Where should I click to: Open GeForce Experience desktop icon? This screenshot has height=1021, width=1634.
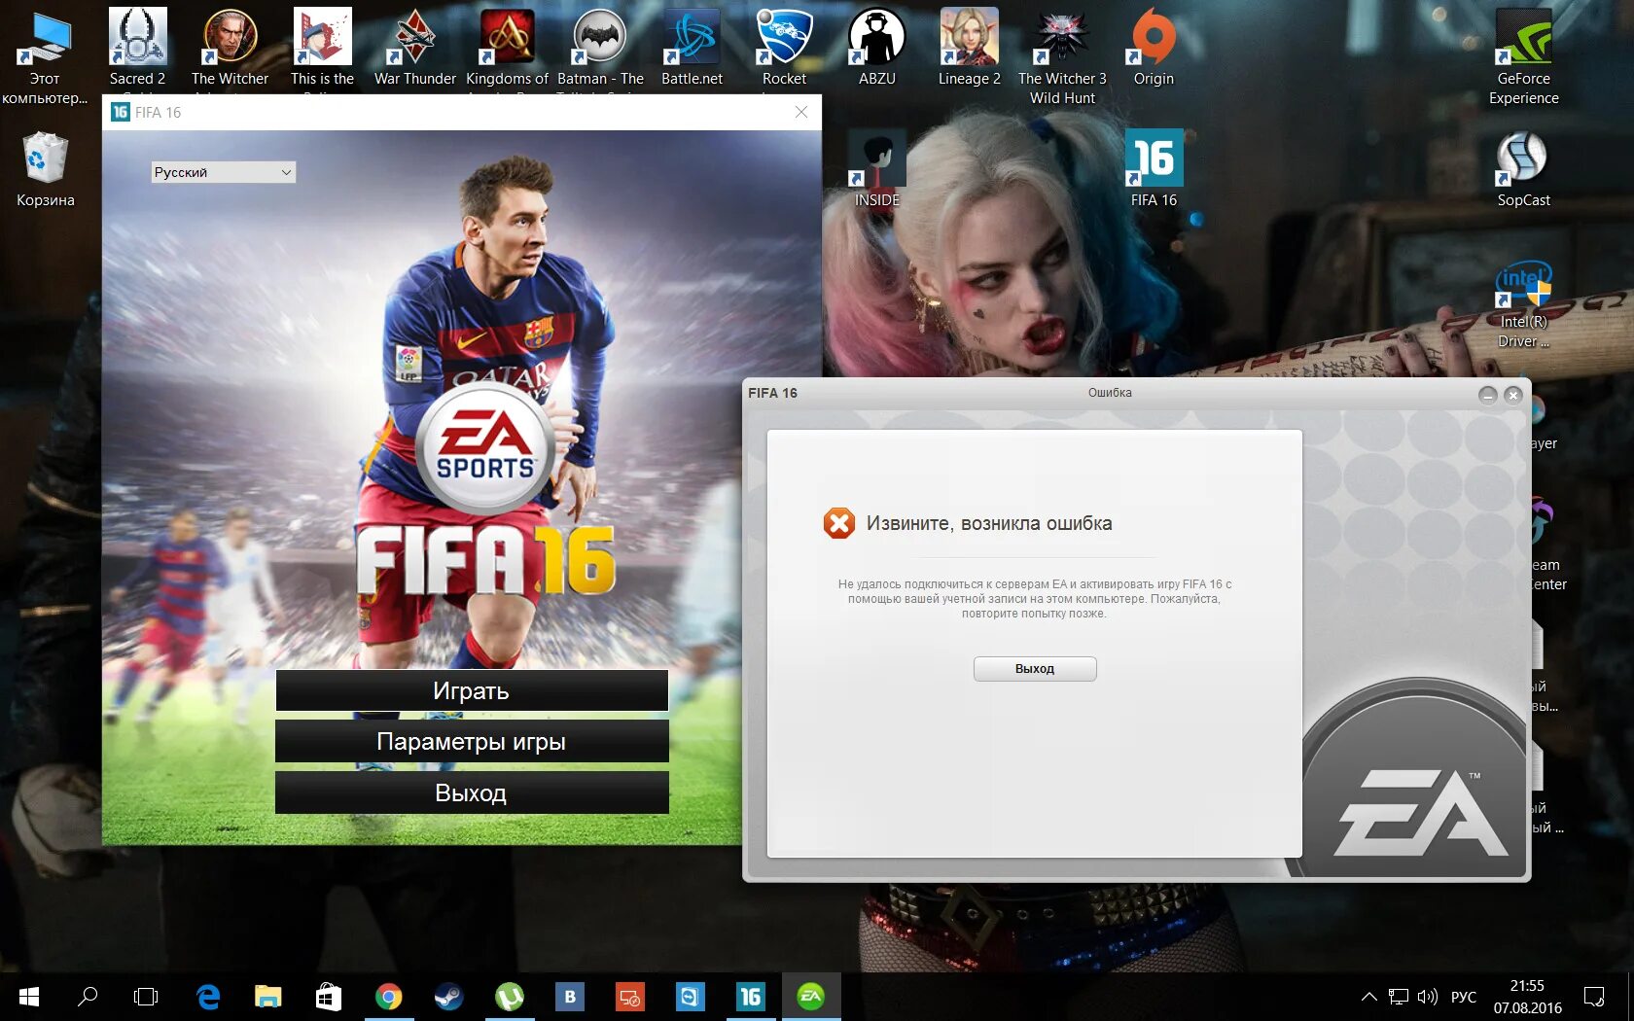point(1523,56)
